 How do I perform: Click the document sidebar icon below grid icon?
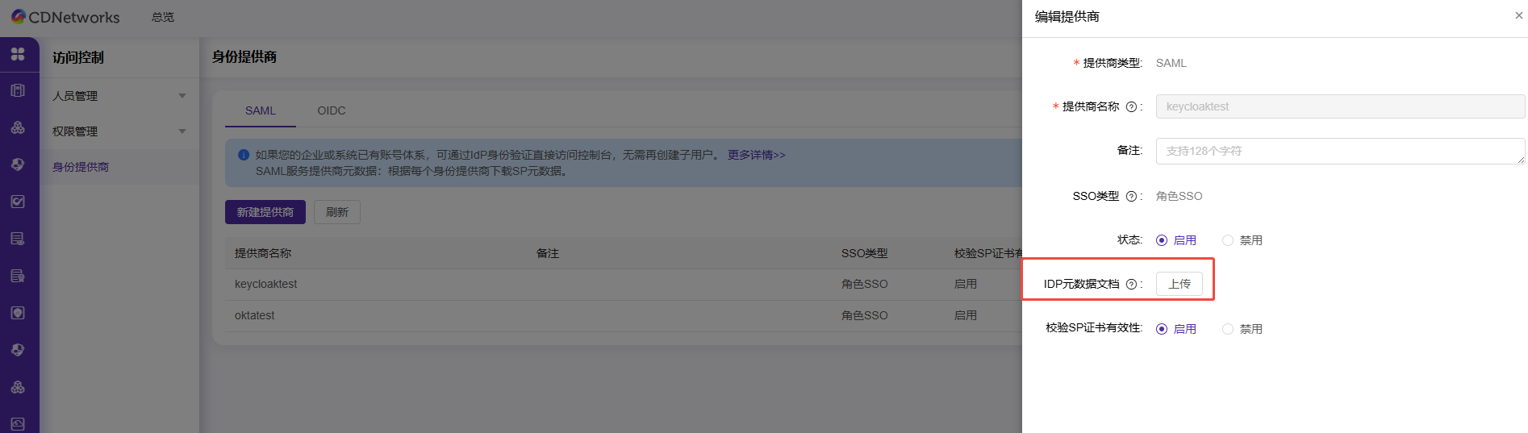(18, 90)
